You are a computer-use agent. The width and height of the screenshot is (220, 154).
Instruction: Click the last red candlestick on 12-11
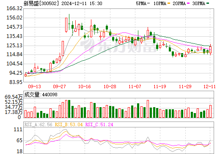(x=210, y=49)
